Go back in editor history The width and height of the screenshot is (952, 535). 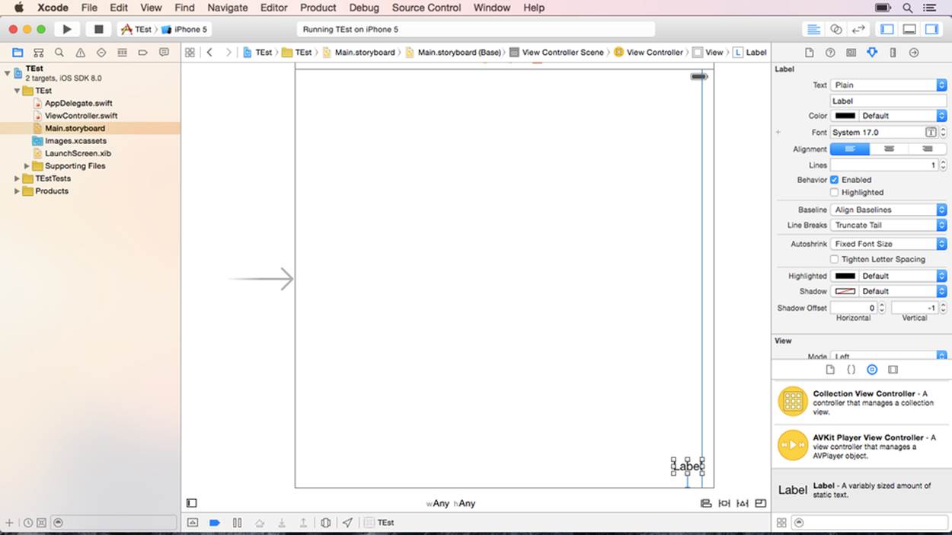[x=209, y=53]
